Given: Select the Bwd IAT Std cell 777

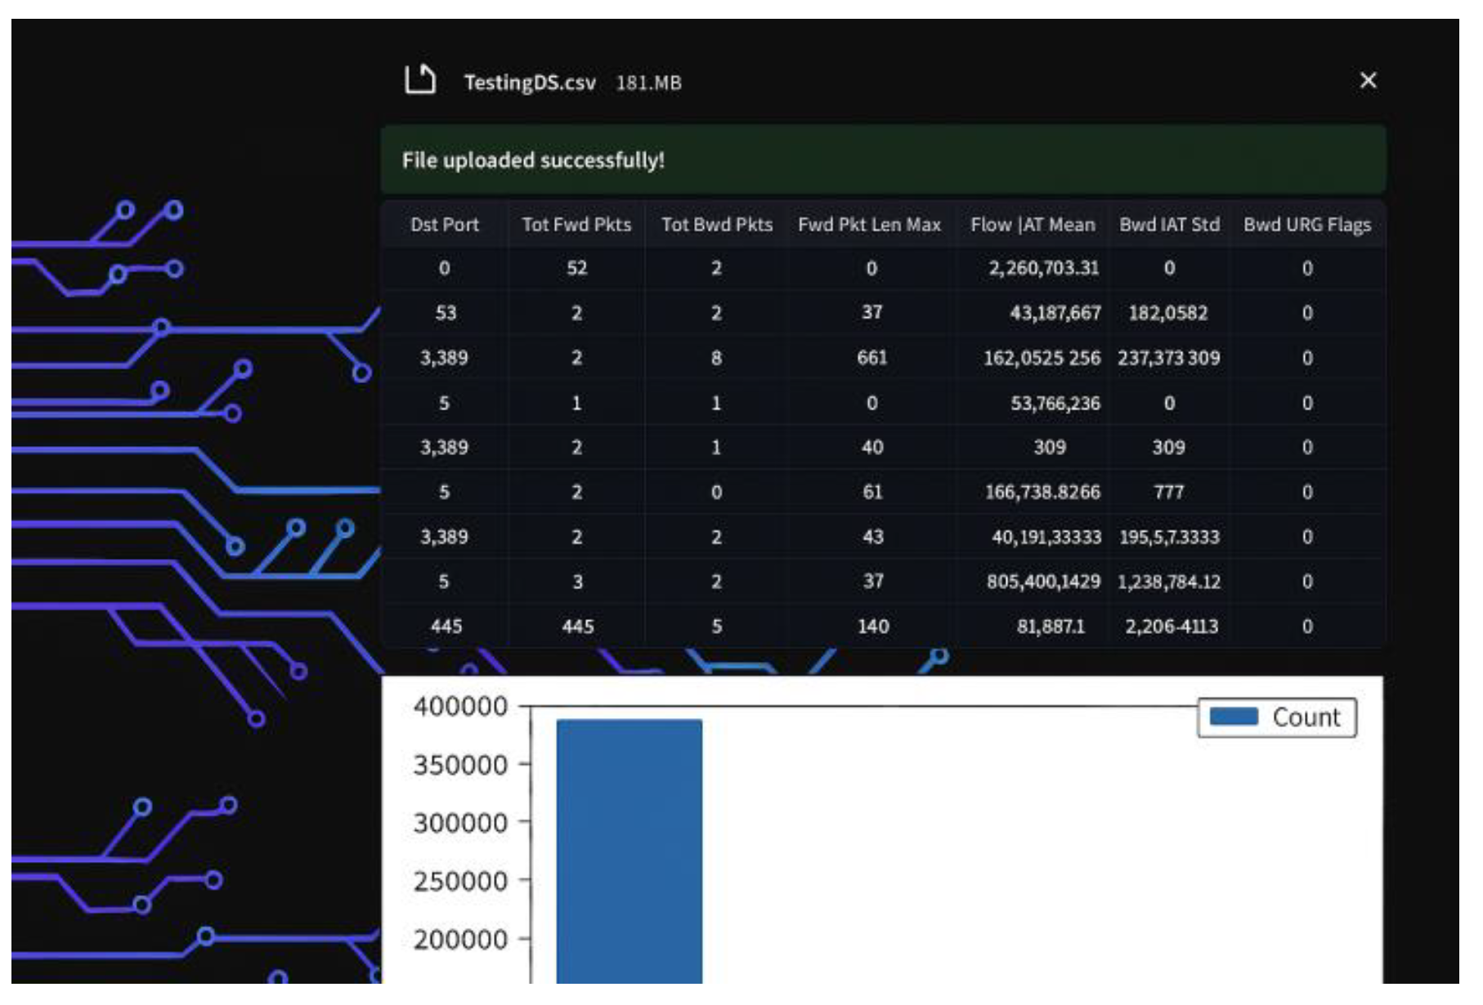Looking at the screenshot, I should [x=1168, y=492].
